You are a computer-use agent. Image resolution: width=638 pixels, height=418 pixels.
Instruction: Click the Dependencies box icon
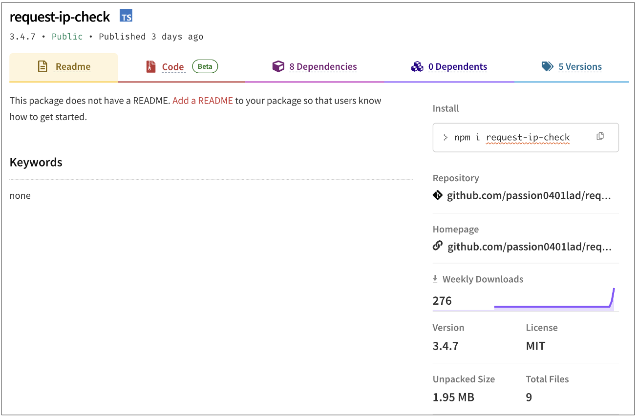278,67
